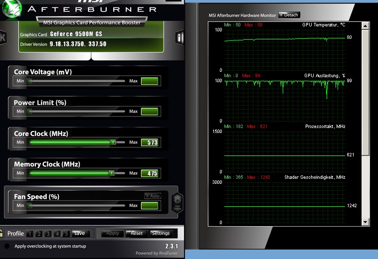Screen dimensions: 378x259
Task: Click the MSI Graphics Card Performance Booster banner
Action: (92, 22)
